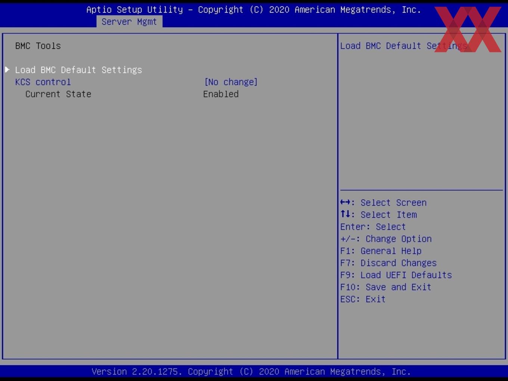Click the F1: General Help hint
The width and height of the screenshot is (508, 381).
point(381,251)
